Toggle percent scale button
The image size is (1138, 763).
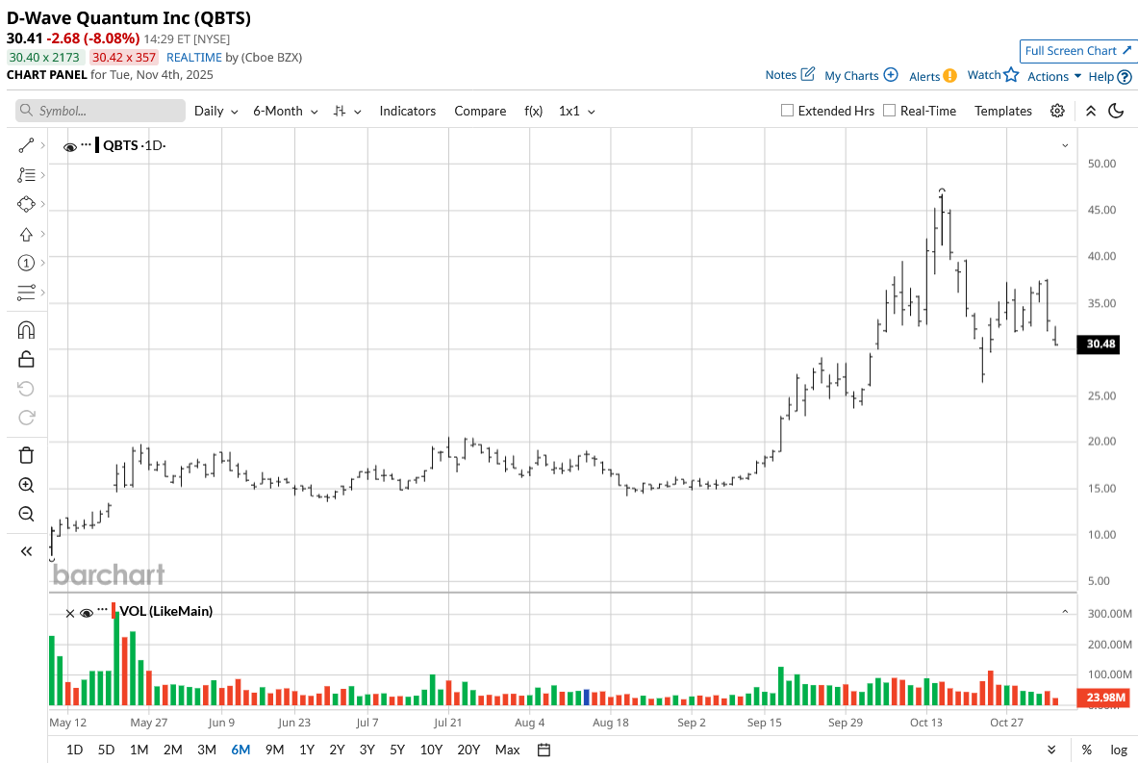[x=1086, y=750]
